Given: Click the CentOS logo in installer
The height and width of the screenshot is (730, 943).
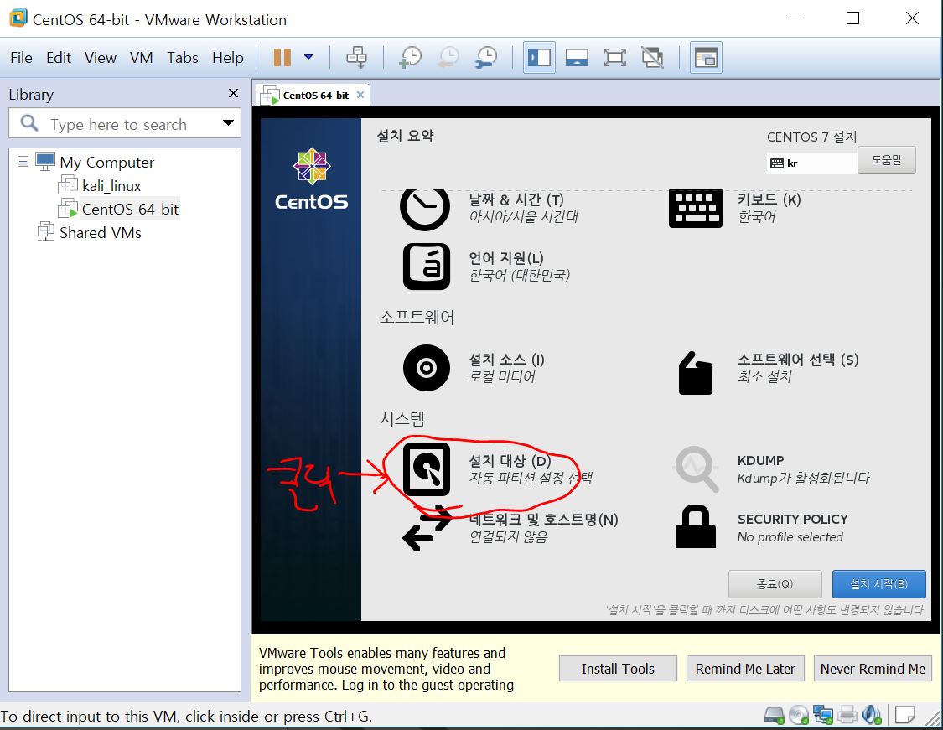Looking at the screenshot, I should (312, 179).
